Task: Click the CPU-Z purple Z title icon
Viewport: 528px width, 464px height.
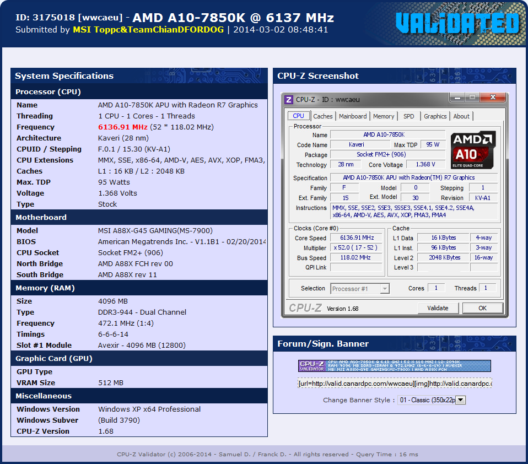Action: 289,100
